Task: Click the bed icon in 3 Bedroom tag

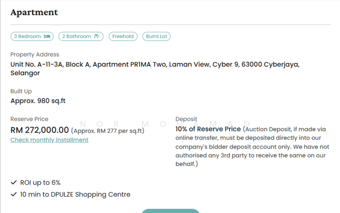Action: (47, 36)
